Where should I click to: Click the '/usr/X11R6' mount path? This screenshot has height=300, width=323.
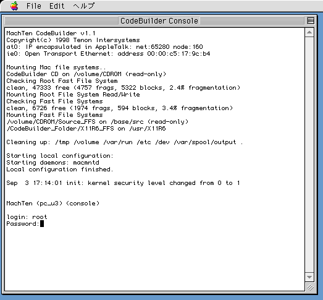[x=148, y=129]
